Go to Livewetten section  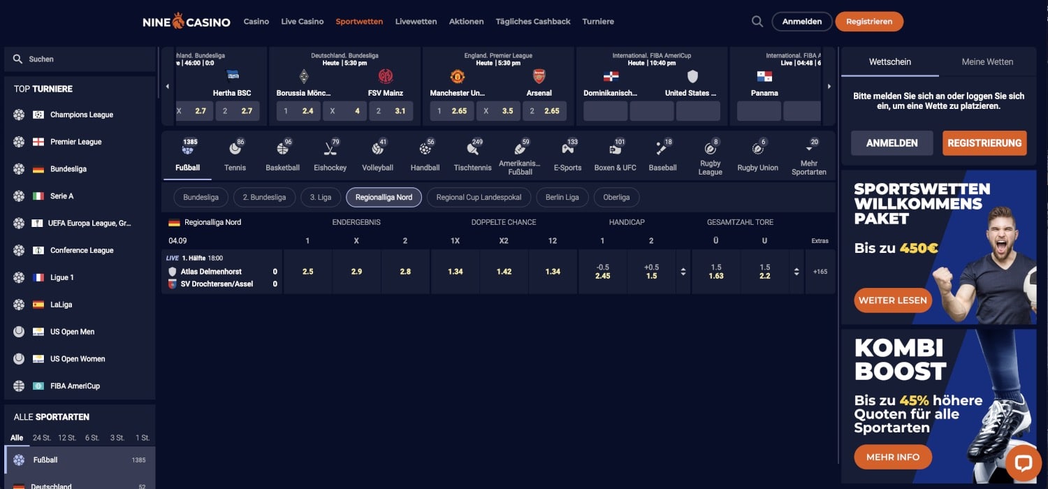[416, 22]
